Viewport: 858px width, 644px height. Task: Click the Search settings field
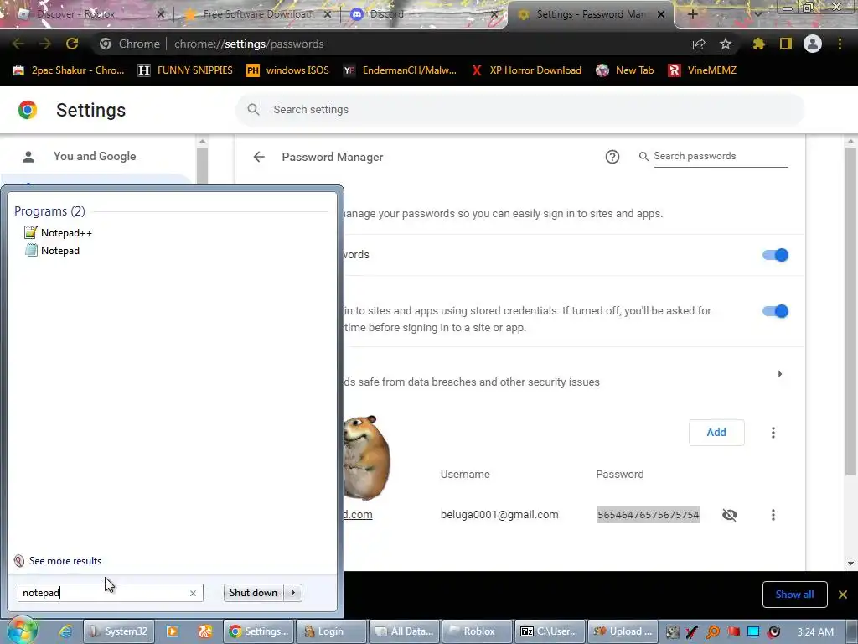pos(519,110)
